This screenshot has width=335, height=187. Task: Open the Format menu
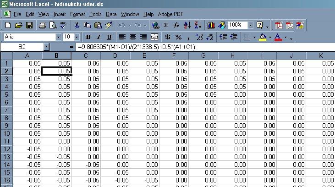pos(77,14)
